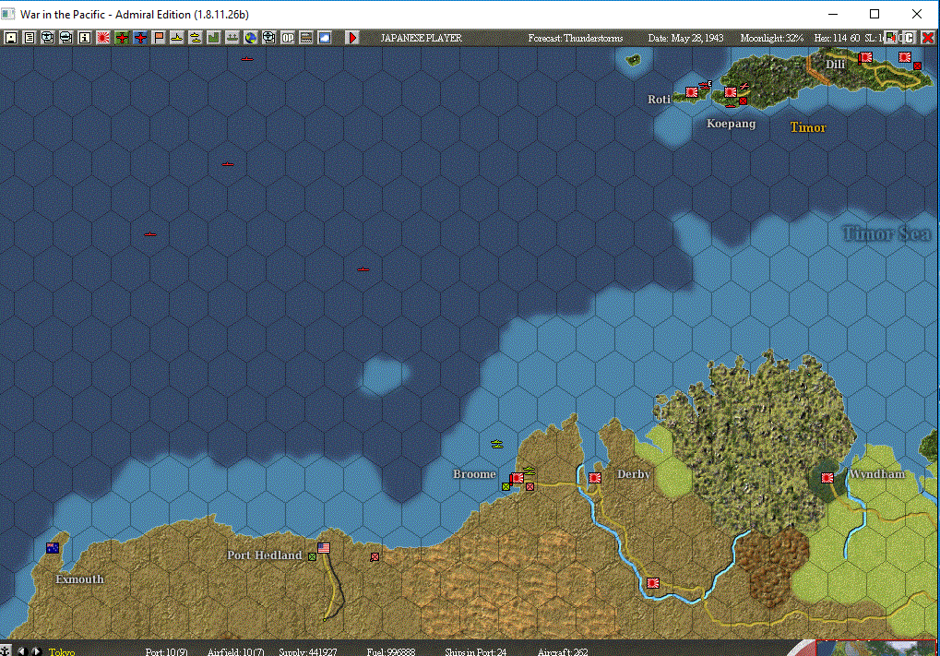This screenshot has height=656, width=940.
Task: Select the Japanese marker at Dili
Action: 865,57
